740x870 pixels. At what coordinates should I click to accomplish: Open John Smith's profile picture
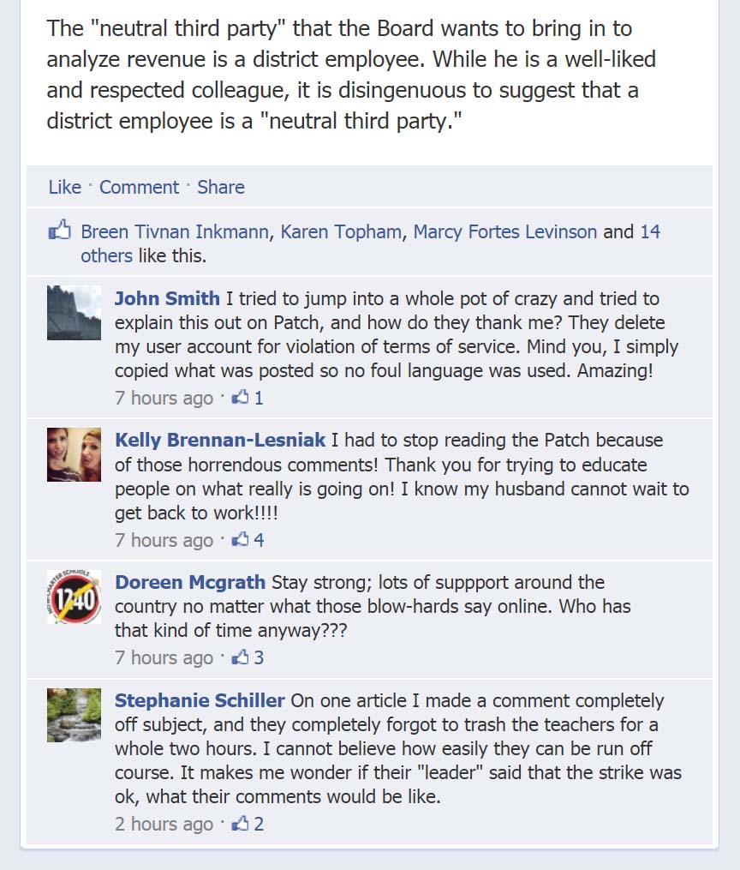tap(74, 313)
